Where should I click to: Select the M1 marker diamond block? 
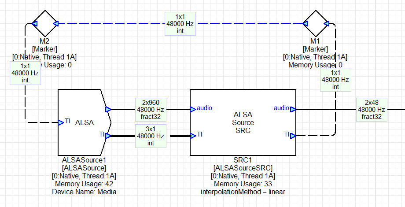click(x=316, y=23)
